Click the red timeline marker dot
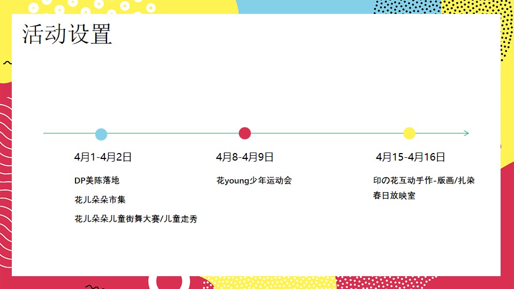Viewport: 514px width, 289px height. pyautogui.click(x=245, y=133)
